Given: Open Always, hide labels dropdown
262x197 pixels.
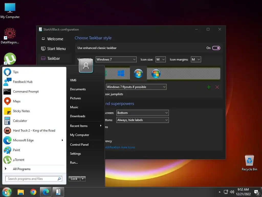Looking at the screenshot, I should pos(143,120).
